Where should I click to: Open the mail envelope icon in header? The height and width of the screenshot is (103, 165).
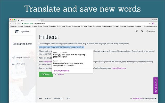pos(137,31)
